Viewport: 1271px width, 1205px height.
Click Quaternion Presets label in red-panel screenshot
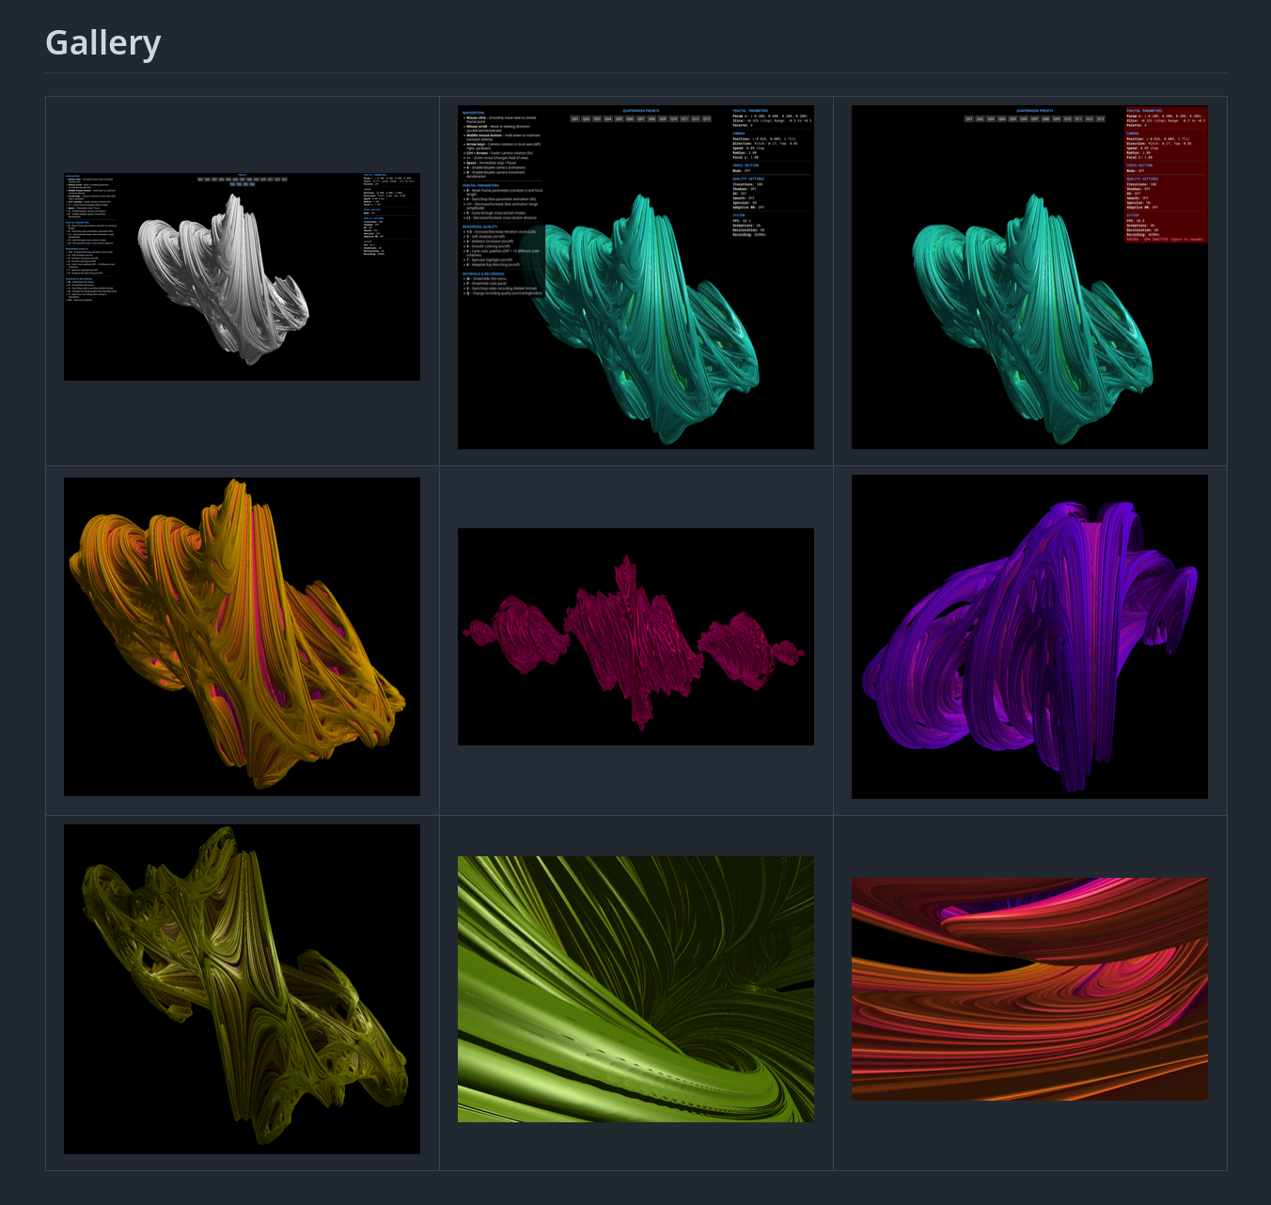pyautogui.click(x=1034, y=111)
